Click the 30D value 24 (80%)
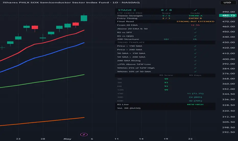This screenshot has width=238, height=141. point(195,97)
